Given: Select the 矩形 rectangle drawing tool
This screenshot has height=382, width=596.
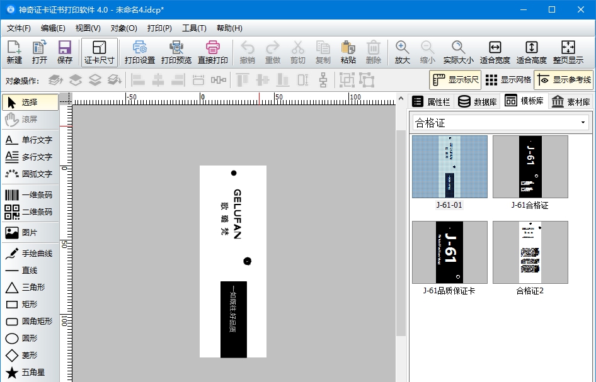Looking at the screenshot, I should (29, 304).
